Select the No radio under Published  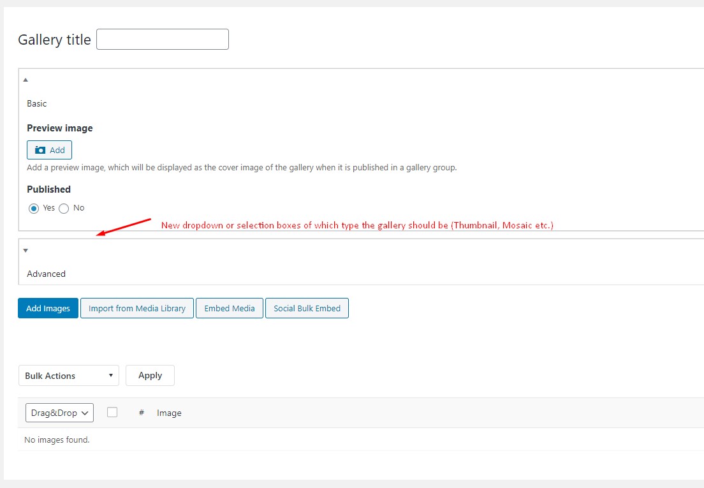64,209
